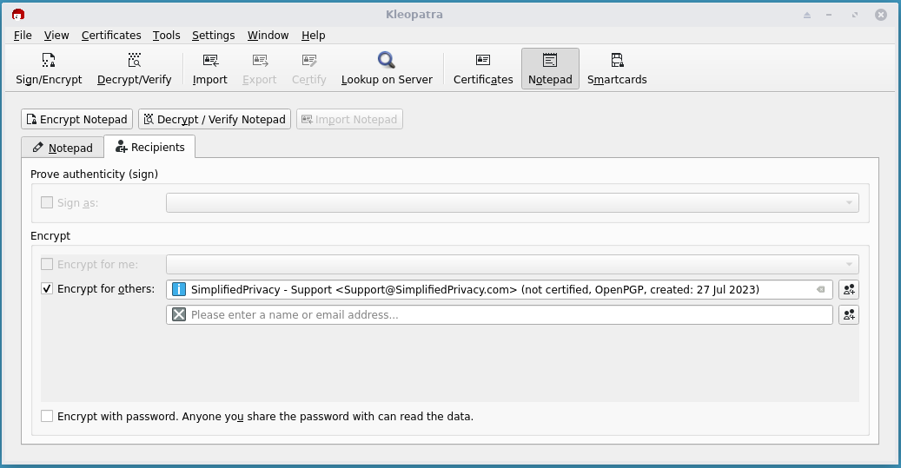Switch to the Notepad tab

tap(63, 148)
